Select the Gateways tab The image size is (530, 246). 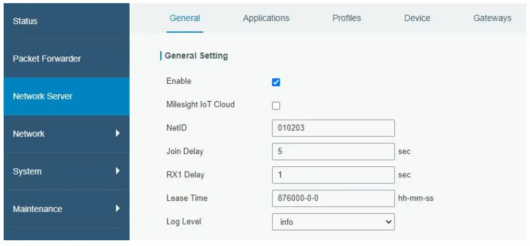(x=492, y=18)
